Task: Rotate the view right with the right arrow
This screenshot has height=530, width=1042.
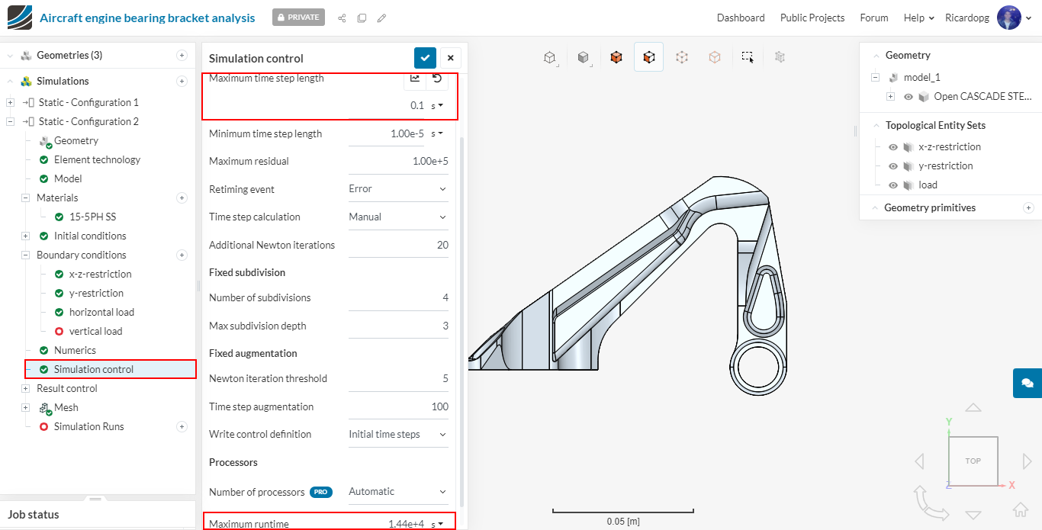Action: [x=1027, y=461]
